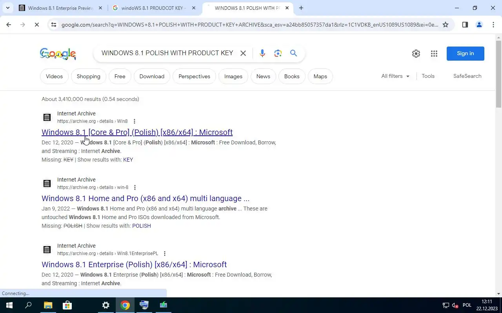Open Settings gear in taskbar

(x=105, y=305)
